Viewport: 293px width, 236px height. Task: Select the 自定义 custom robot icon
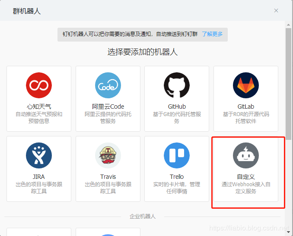[x=246, y=155]
